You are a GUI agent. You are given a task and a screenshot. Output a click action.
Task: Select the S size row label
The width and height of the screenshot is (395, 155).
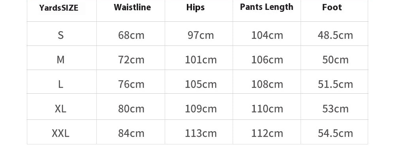pyautogui.click(x=60, y=35)
